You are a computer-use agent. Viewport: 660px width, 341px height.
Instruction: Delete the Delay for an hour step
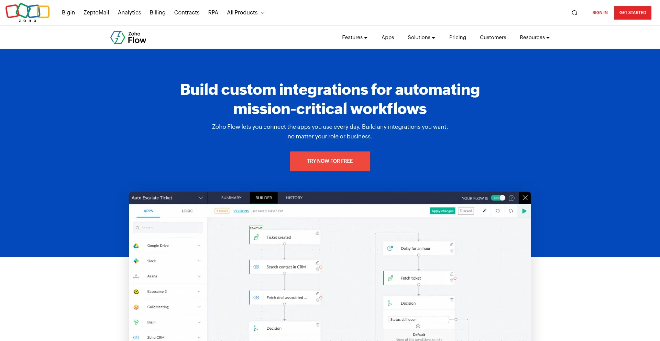click(452, 251)
